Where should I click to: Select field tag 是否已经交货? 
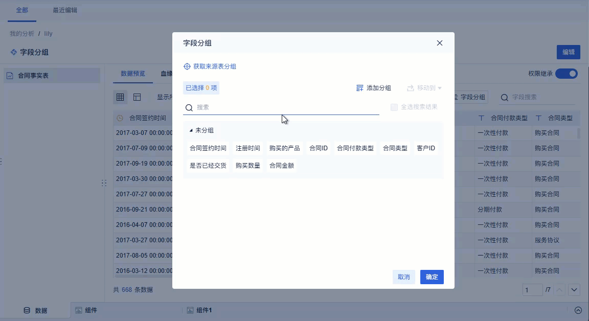[208, 166]
